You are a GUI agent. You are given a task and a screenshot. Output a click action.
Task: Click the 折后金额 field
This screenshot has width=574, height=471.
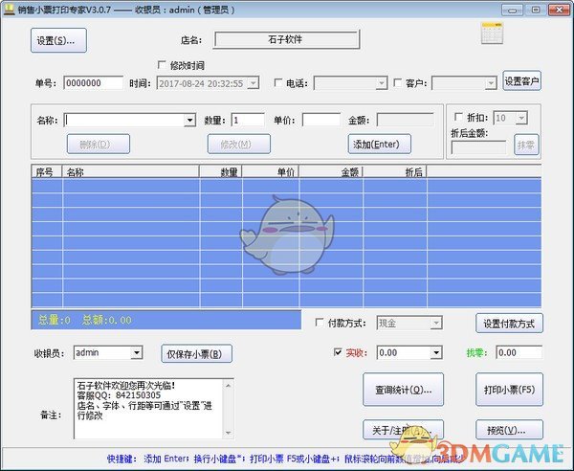(479, 147)
